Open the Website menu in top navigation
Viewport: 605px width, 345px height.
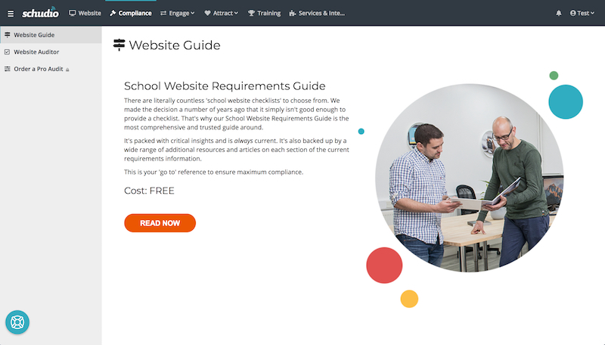pos(85,13)
